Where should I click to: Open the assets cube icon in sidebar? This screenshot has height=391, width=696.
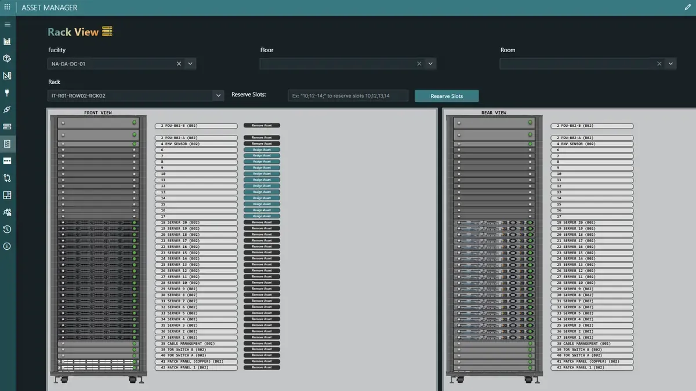pyautogui.click(x=7, y=59)
